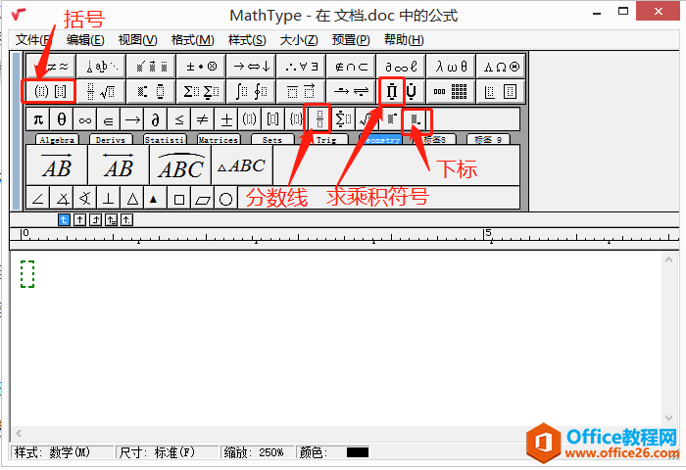Insert the infinity symbol from the small bar
Image resolution: width=686 pixels, height=470 pixels.
85,118
